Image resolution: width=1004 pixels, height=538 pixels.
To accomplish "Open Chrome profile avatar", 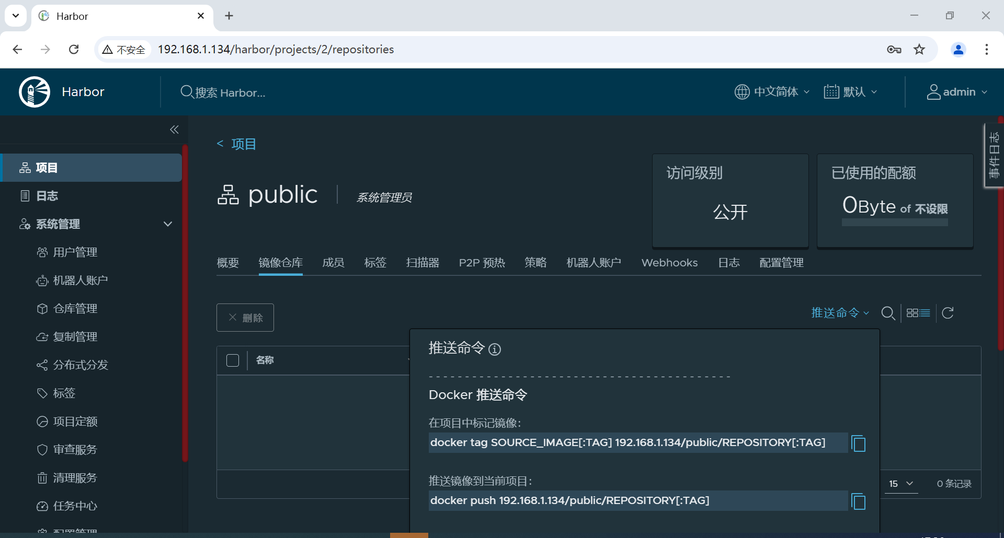I will [959, 50].
